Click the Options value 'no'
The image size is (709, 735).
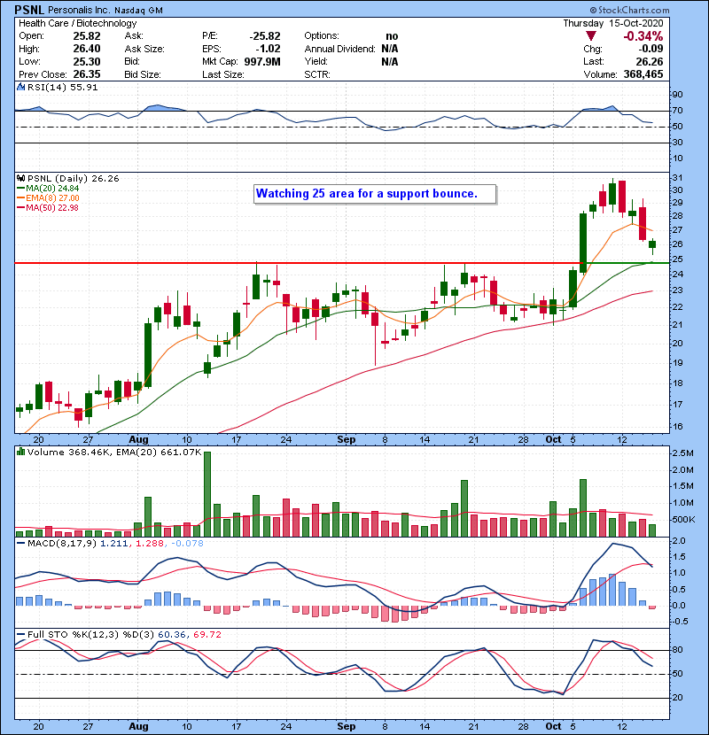click(x=392, y=36)
